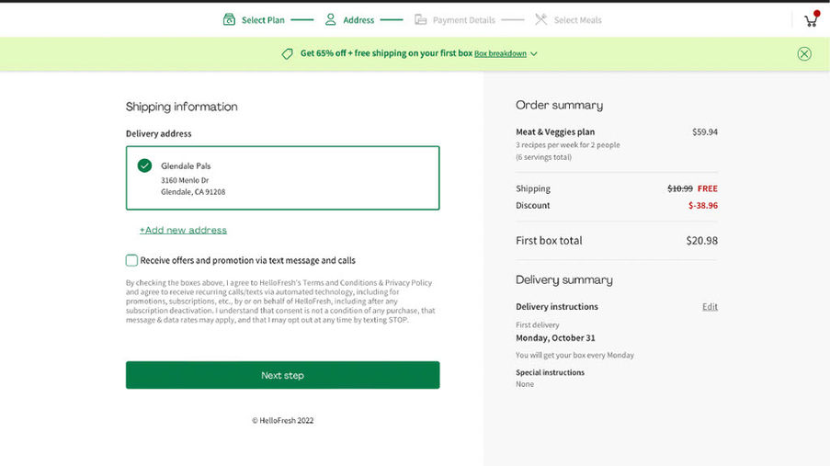Click the discount tag icon in banner
This screenshot has height=466, width=830.
288,54
